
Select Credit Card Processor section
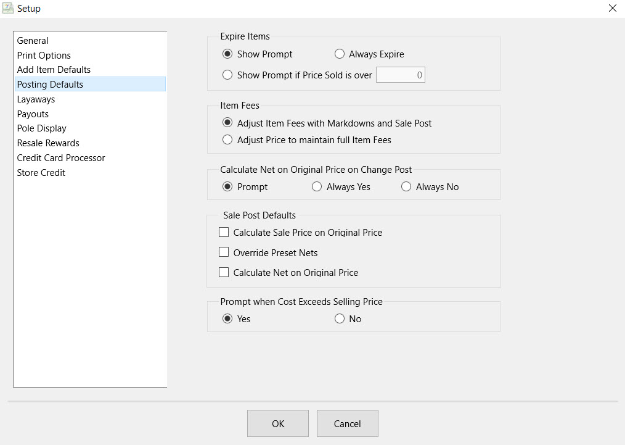[x=61, y=158]
